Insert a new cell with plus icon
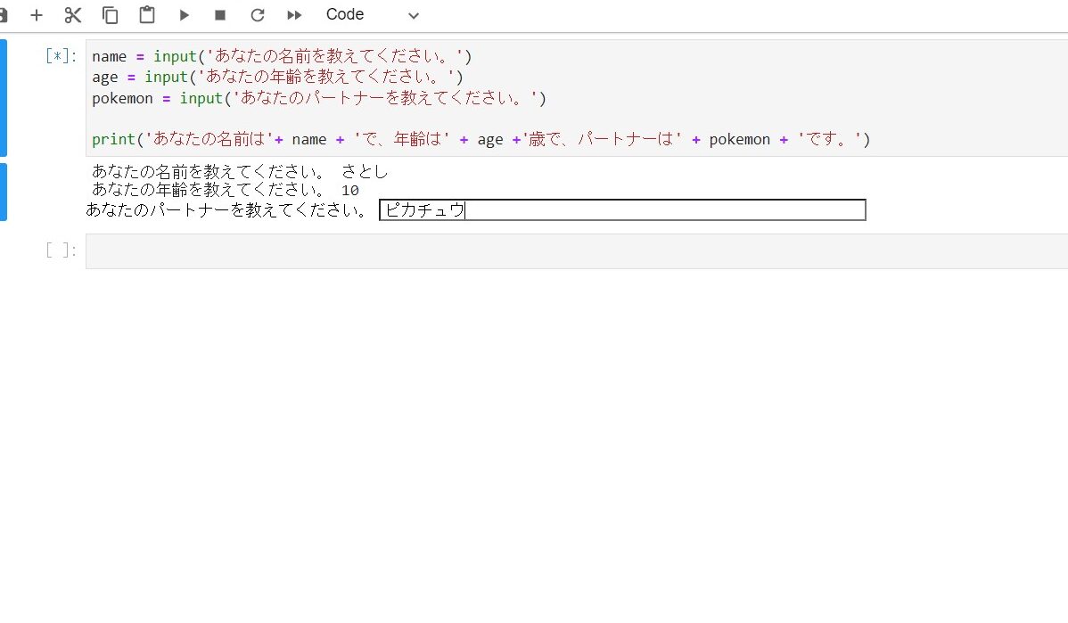This screenshot has height=623, width=1068. coord(37,15)
